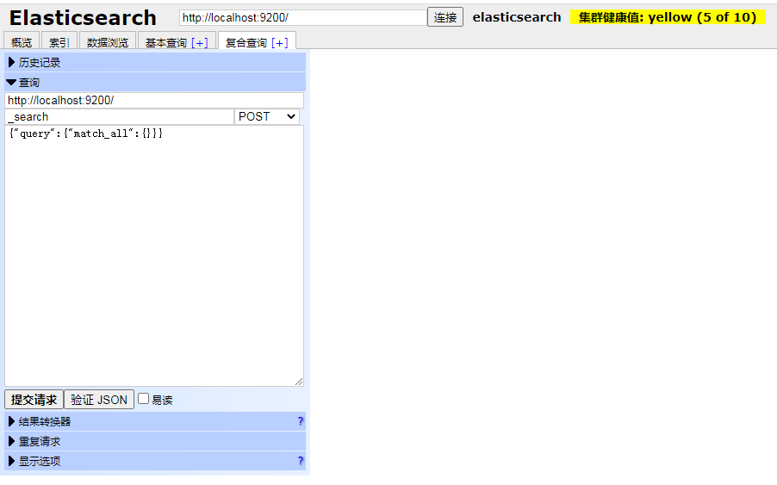Click the query base URL input

coord(154,101)
